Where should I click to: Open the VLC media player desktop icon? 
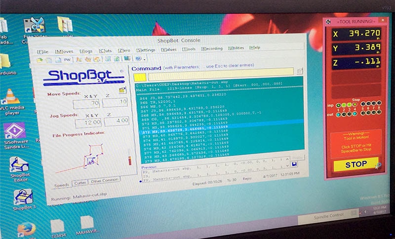click(10, 102)
